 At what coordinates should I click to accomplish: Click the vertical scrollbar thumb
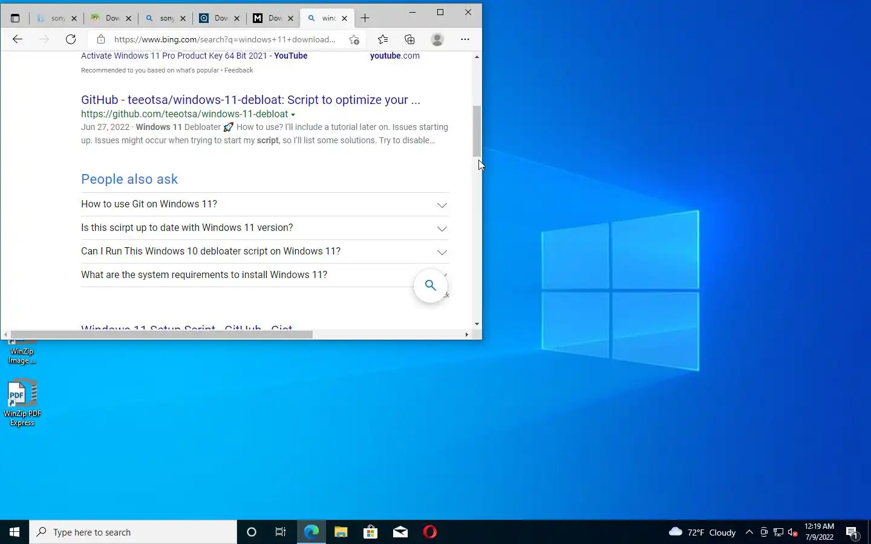477,131
